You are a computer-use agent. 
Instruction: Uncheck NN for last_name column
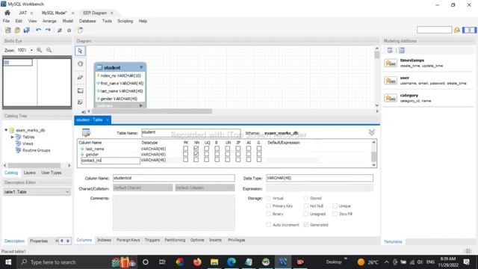pos(196,149)
